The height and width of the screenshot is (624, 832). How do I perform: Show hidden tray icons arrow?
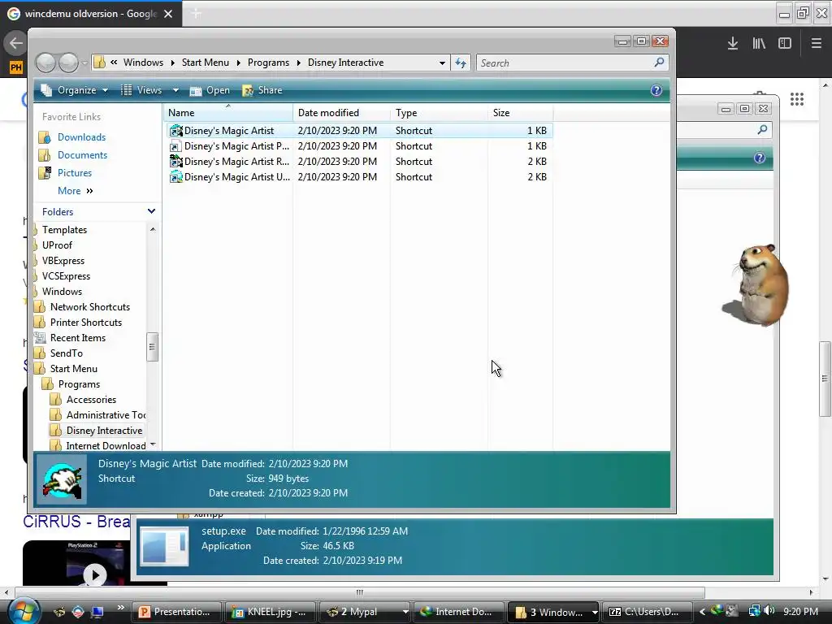pyautogui.click(x=703, y=612)
